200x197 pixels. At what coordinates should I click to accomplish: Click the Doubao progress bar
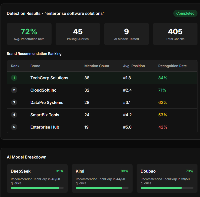pos(167,188)
